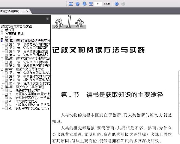
Task: Click the page icon beside 记叙文的主要特点
Action: pos(6,62)
